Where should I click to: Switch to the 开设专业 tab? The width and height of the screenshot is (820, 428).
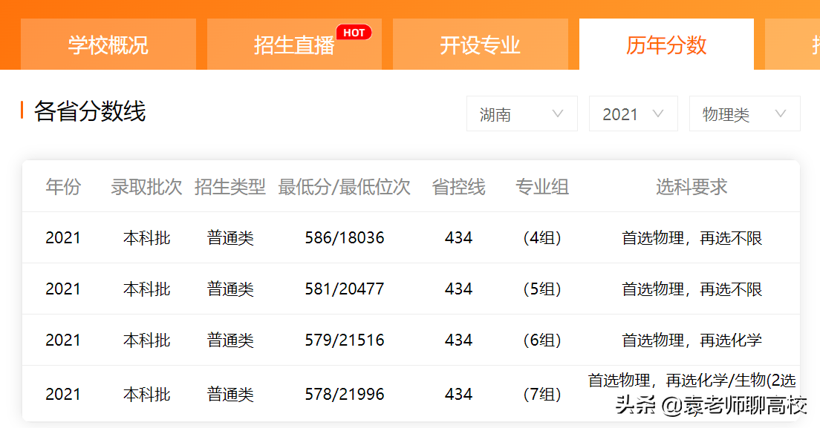(479, 45)
